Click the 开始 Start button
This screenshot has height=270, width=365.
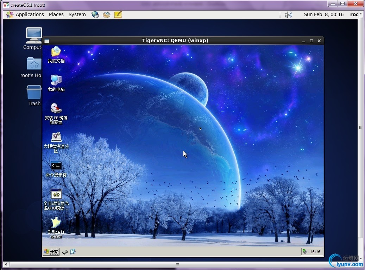tap(51, 251)
